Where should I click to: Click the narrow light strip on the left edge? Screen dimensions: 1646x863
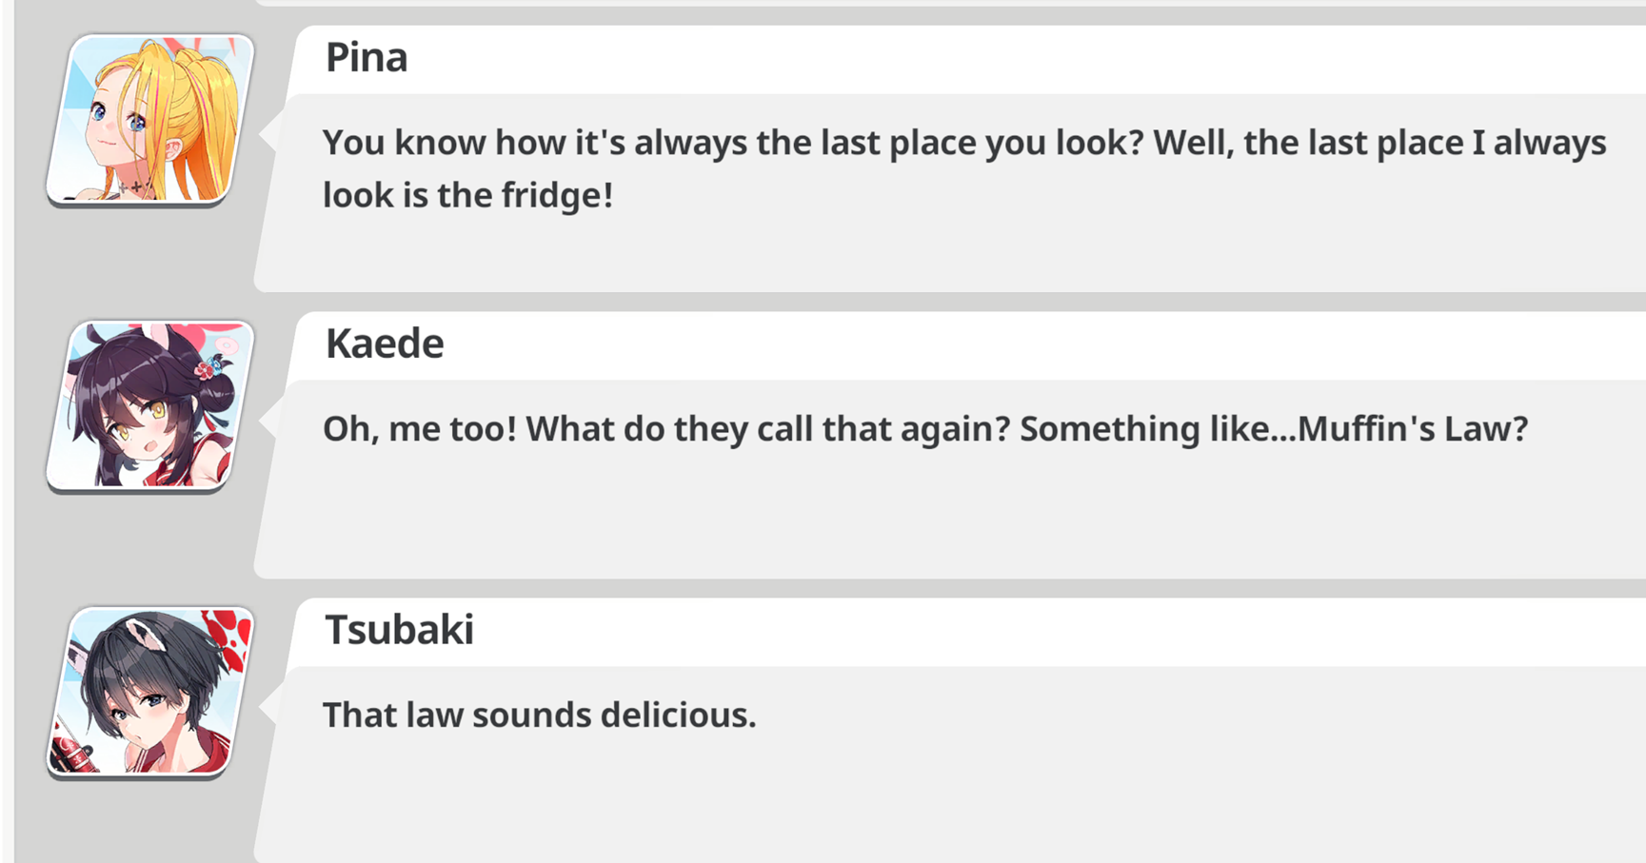pyautogui.click(x=8, y=431)
